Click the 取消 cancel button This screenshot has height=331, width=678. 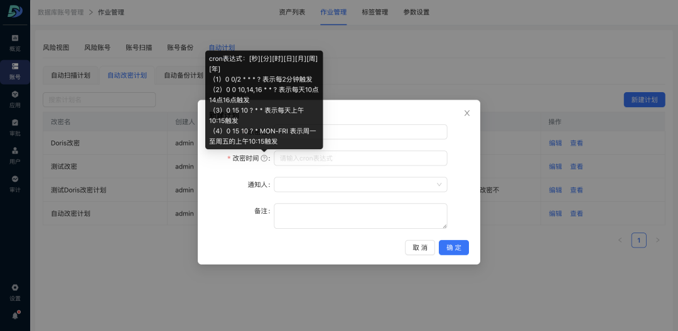click(x=420, y=248)
